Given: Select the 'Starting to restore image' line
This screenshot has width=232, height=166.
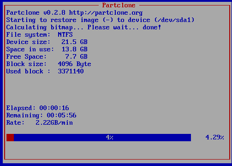Looking at the screenshot, I should (100, 20).
